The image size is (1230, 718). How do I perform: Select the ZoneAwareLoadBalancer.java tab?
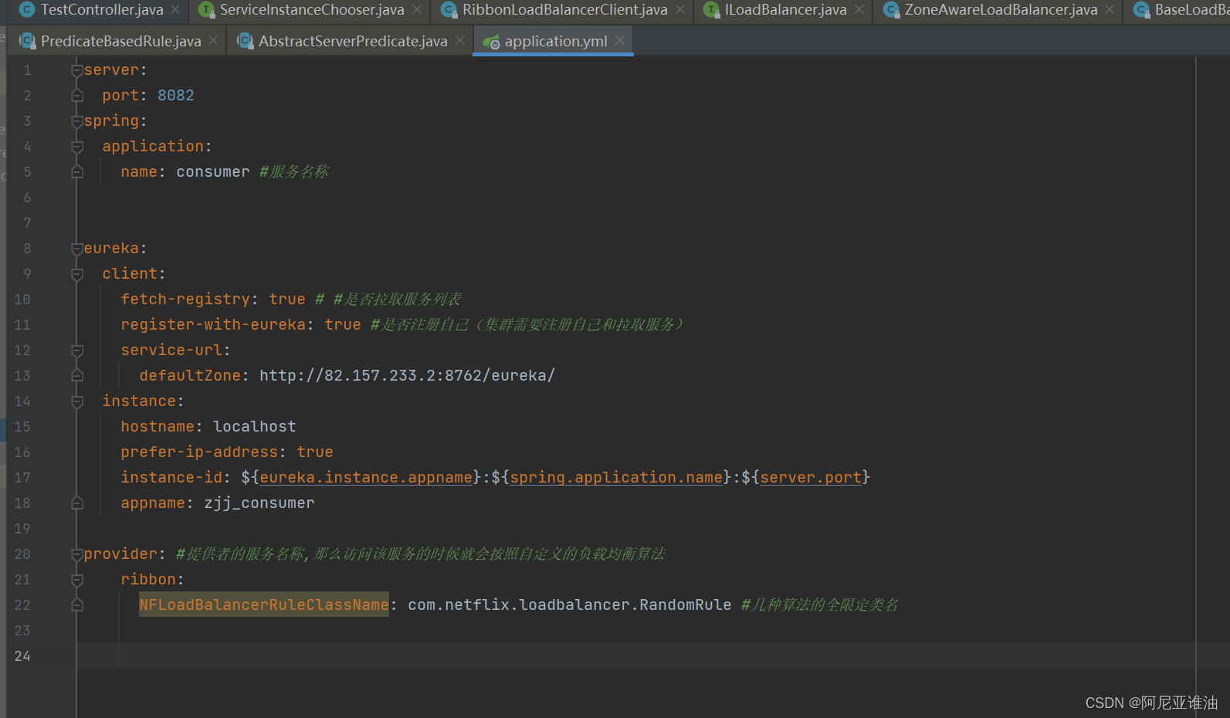1001,10
